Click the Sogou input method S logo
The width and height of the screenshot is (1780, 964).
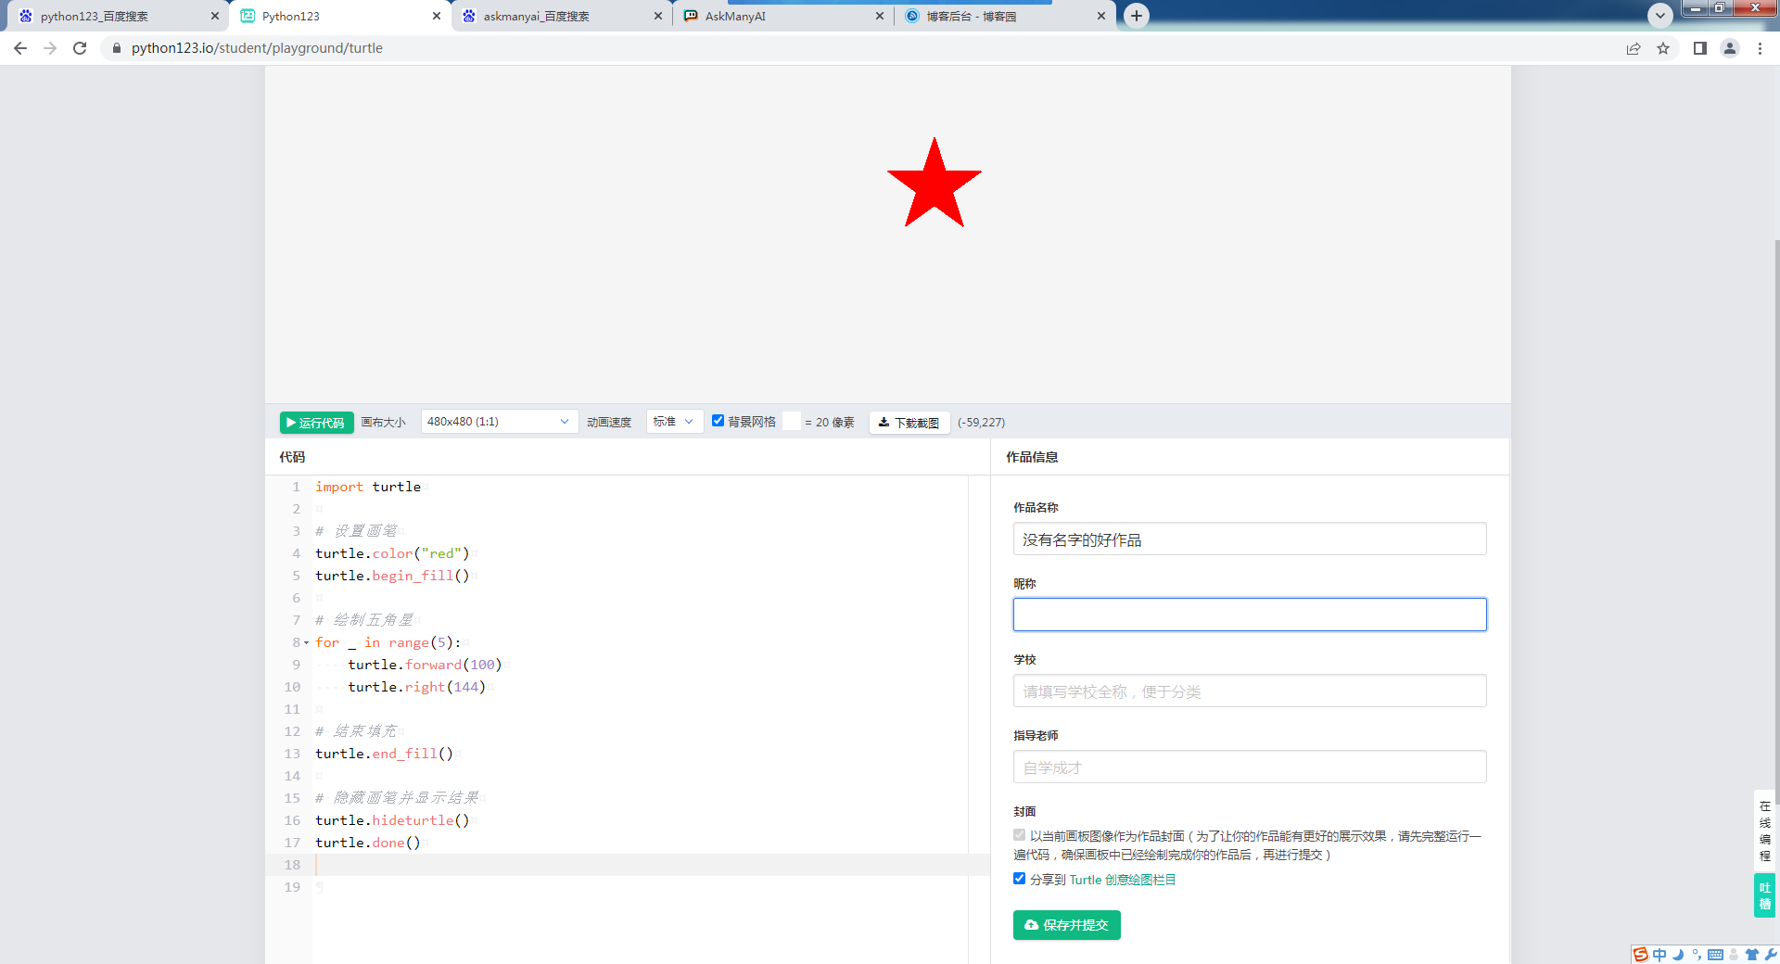point(1641,955)
